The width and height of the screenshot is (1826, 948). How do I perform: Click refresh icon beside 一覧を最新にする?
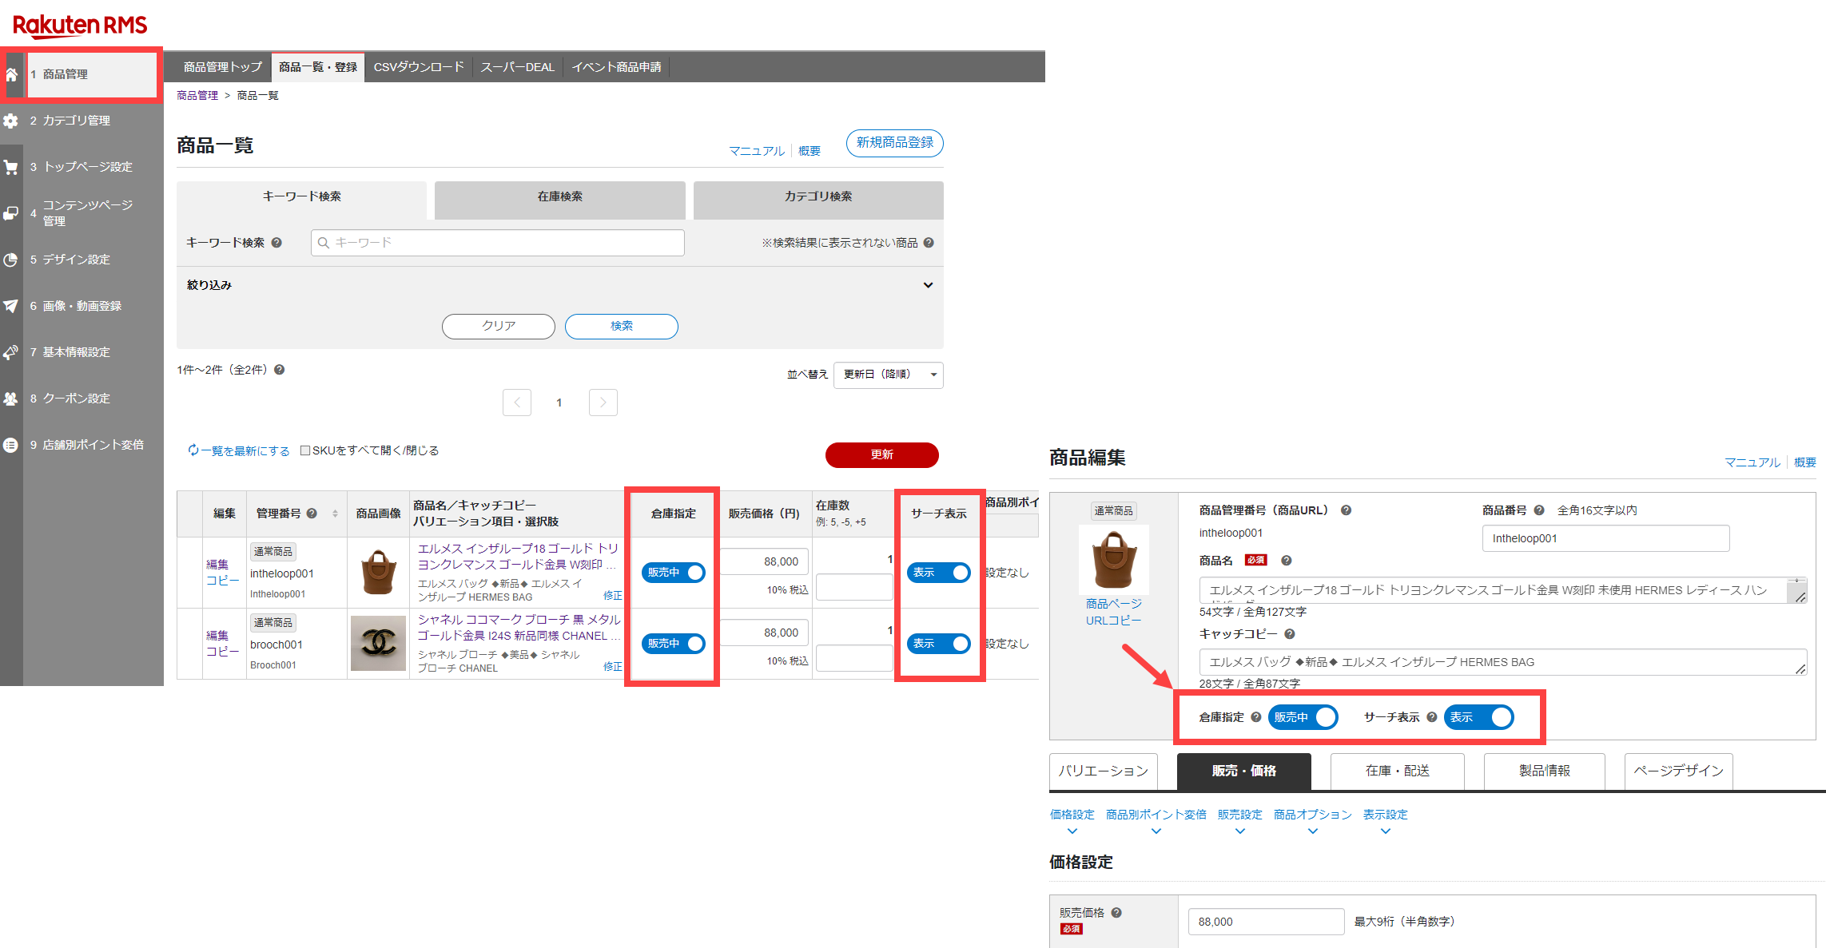pyautogui.click(x=193, y=450)
